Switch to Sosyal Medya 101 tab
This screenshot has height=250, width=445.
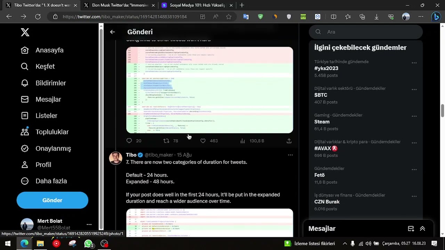click(197, 5)
